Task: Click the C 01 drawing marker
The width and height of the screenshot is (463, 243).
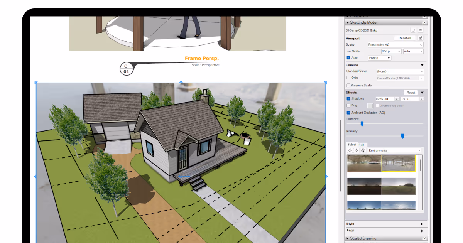Action: [x=126, y=69]
